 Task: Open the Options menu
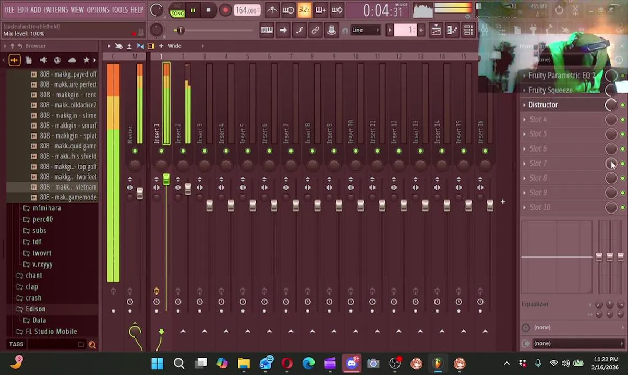pyautogui.click(x=98, y=10)
